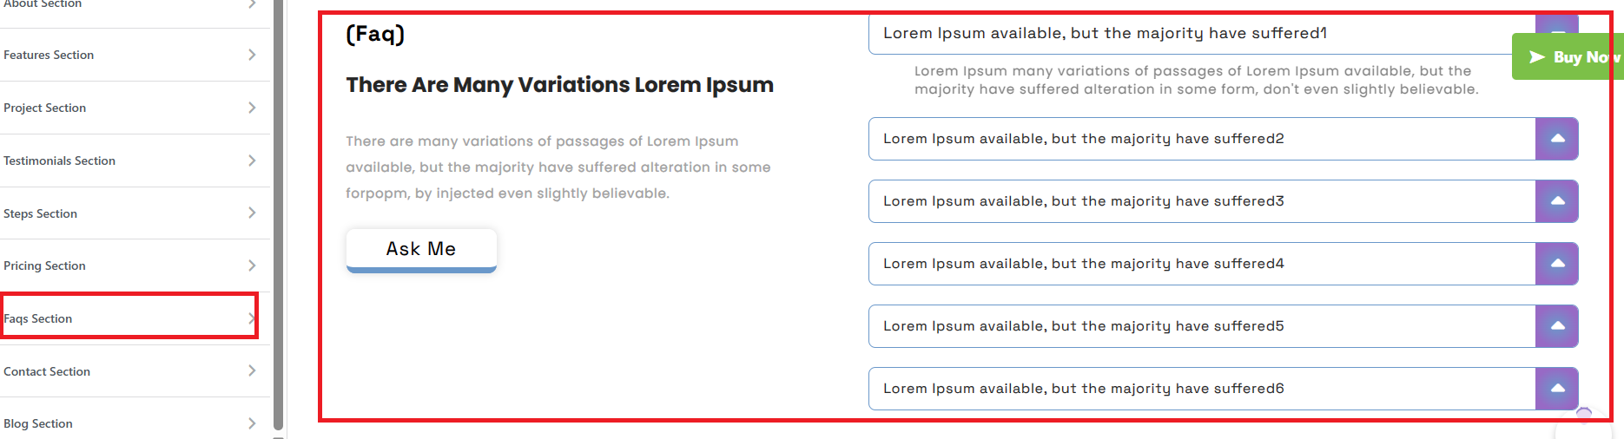Click the customizer sidebar vertical scrollbar
The image size is (1624, 439).
(x=278, y=217)
